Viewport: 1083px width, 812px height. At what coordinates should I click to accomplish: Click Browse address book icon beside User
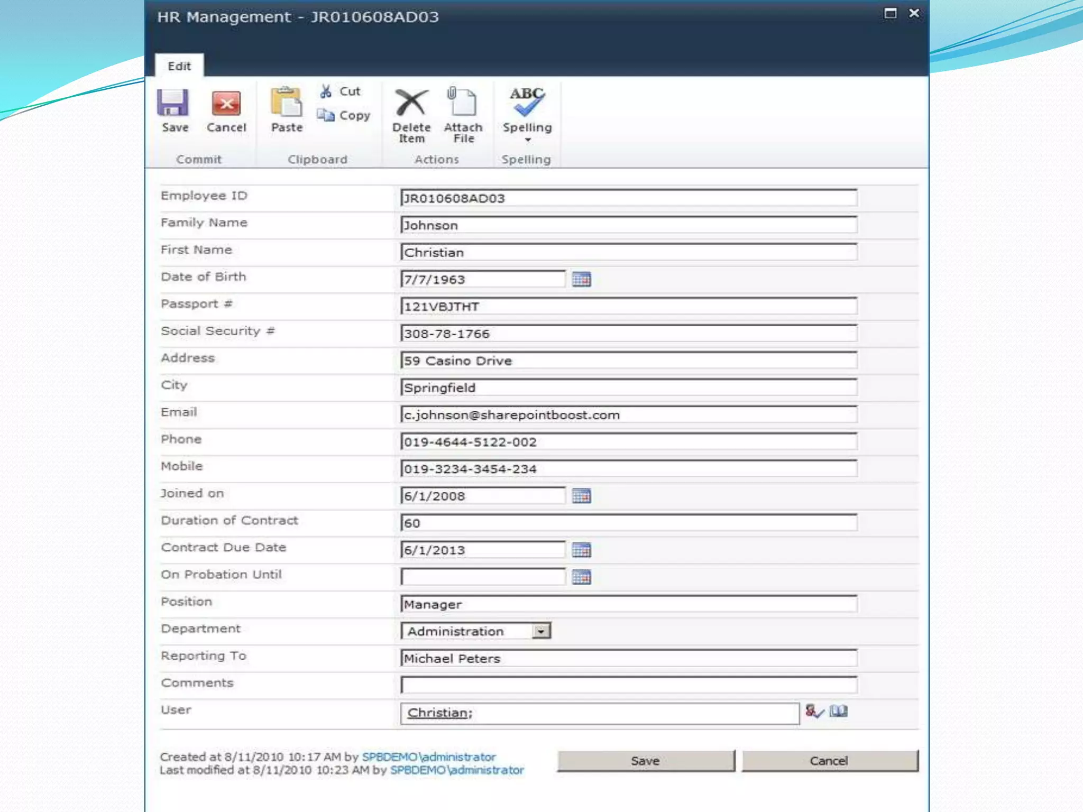(839, 712)
